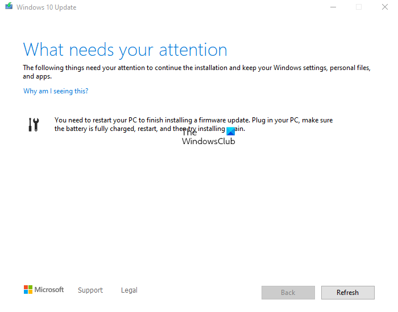Viewport: 398px width, 312px height.
Task: Open the Support link
Action: tap(90, 290)
